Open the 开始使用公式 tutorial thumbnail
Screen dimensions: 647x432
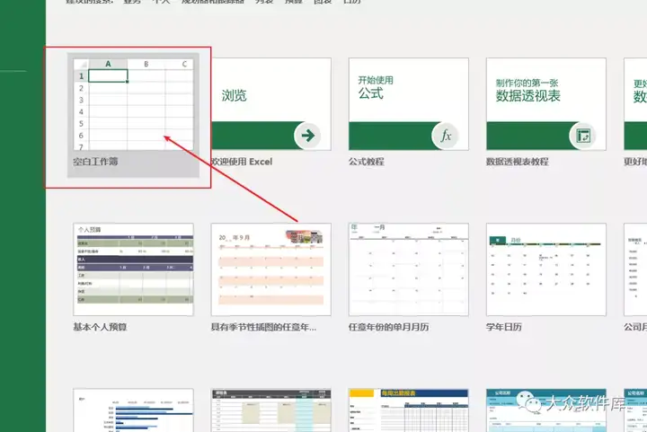click(x=409, y=104)
